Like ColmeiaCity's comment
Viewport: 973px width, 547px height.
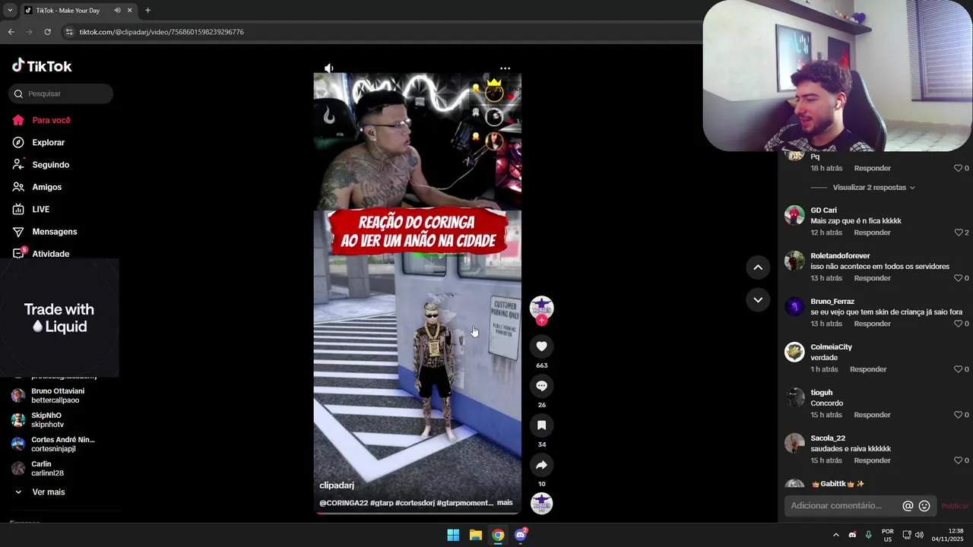coord(959,369)
